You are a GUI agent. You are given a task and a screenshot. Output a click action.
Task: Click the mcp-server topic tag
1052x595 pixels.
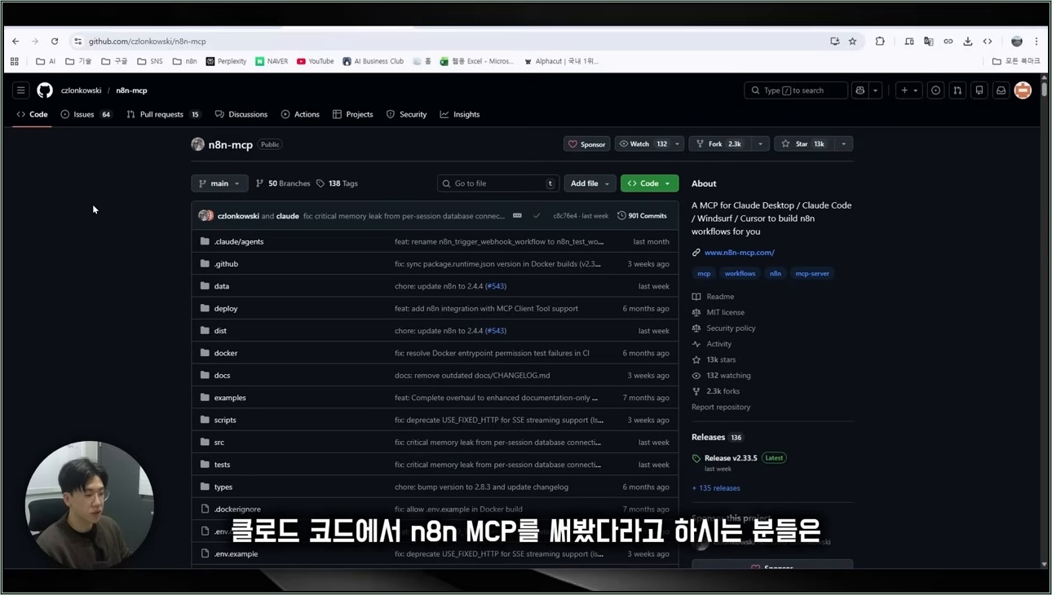(x=812, y=274)
